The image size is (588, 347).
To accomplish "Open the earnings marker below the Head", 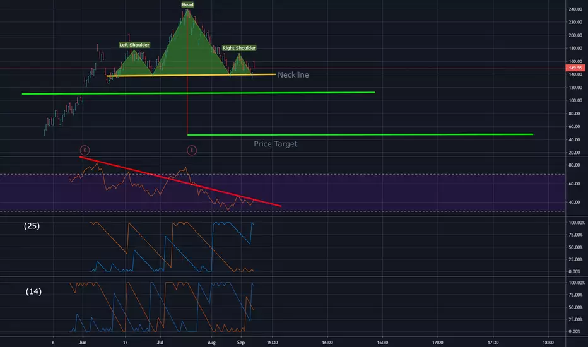I will (x=192, y=150).
